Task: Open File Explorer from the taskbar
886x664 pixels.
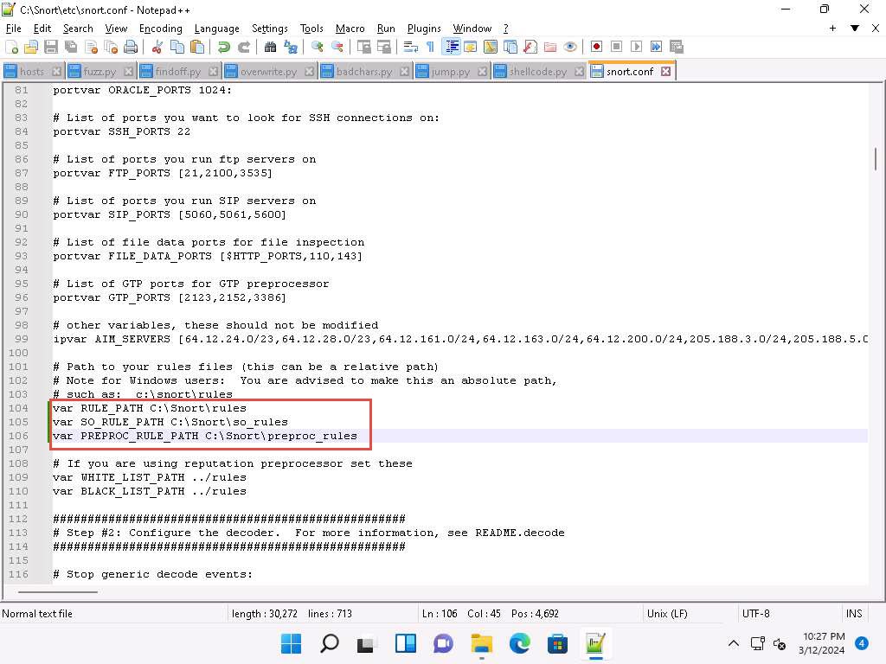Action: pos(481,643)
